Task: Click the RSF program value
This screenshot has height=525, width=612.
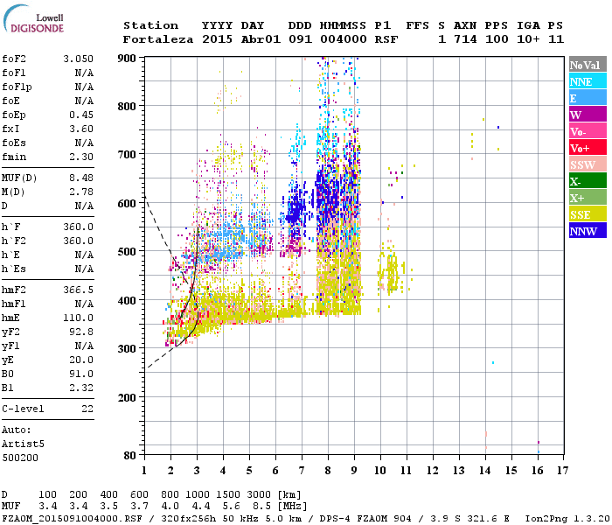Action: point(386,39)
